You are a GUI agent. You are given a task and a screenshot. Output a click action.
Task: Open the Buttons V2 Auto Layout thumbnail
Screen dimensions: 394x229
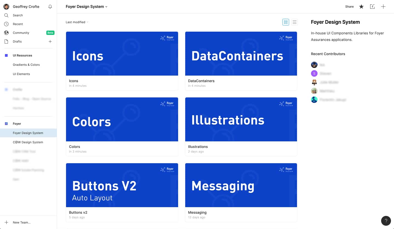122,185
